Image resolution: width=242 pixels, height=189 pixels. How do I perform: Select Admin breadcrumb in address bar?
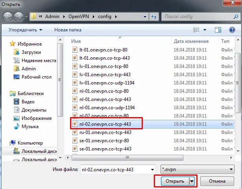[x=52, y=17]
